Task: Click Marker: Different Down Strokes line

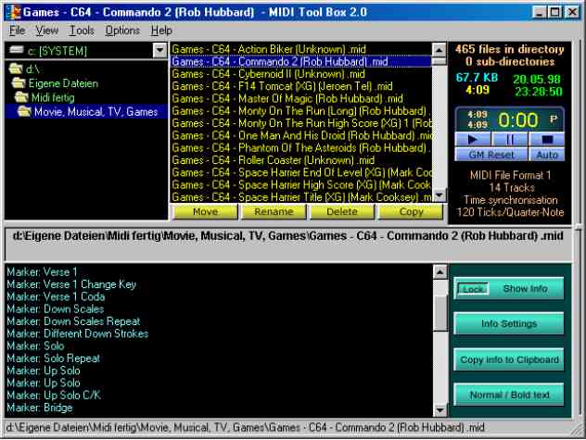Action: click(78, 333)
